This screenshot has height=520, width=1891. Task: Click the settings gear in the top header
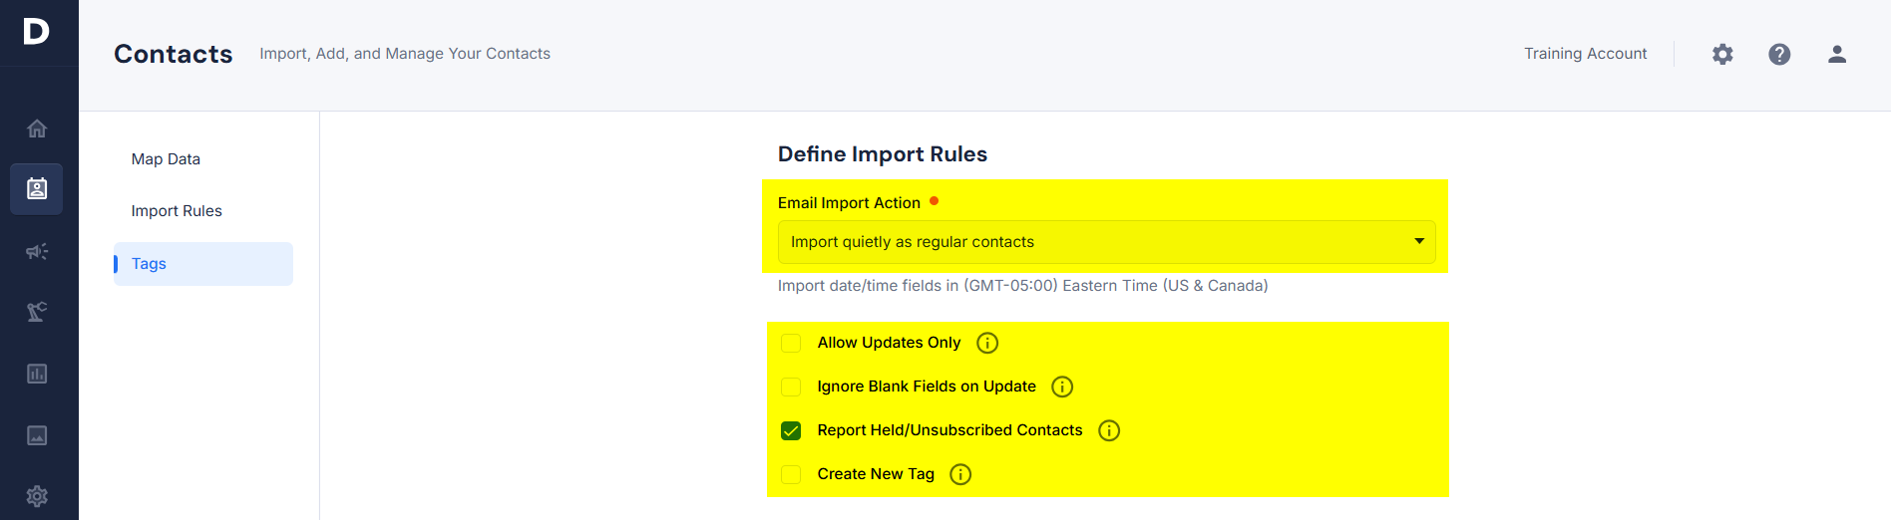tap(1722, 54)
